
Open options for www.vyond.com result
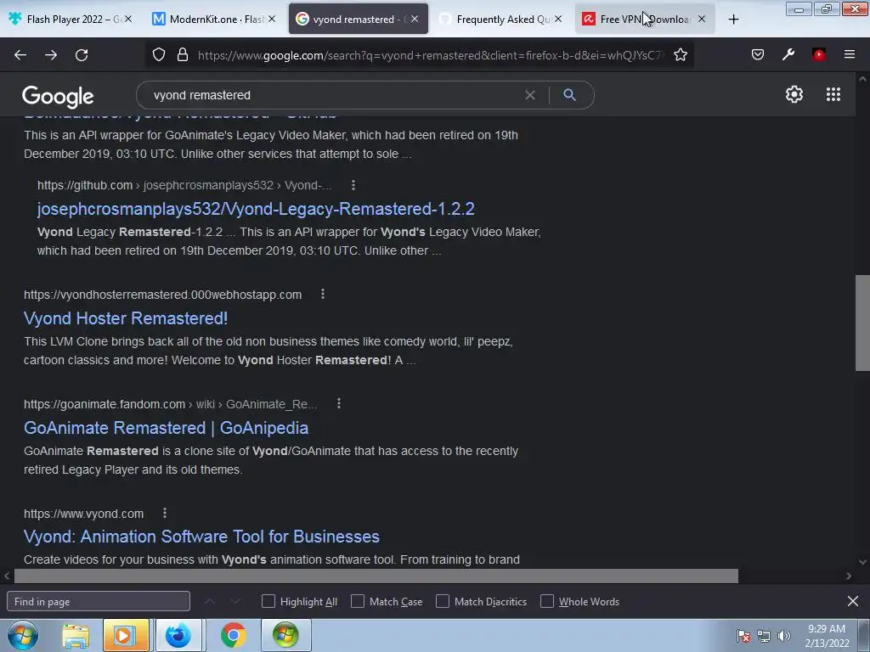click(165, 514)
